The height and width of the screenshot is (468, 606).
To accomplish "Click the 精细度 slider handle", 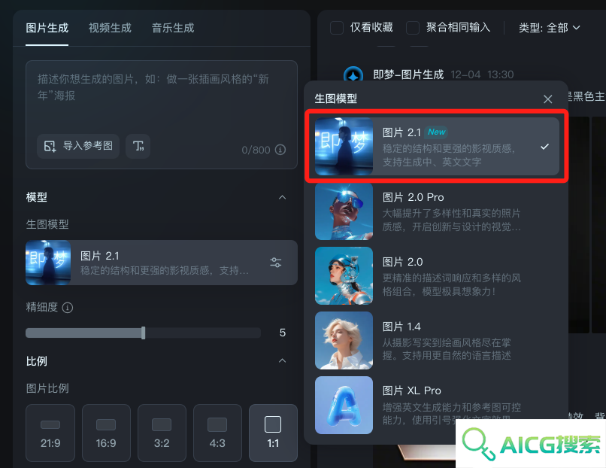I will pyautogui.click(x=144, y=333).
